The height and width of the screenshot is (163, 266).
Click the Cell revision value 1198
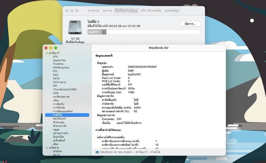131,92
